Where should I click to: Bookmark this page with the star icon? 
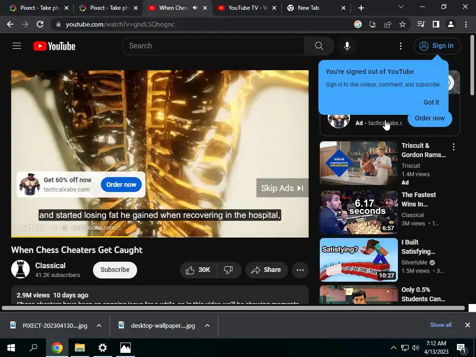click(403, 24)
